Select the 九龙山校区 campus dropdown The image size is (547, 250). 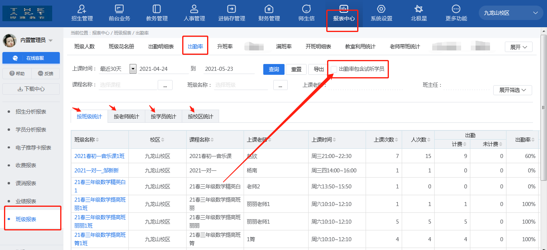pos(510,13)
